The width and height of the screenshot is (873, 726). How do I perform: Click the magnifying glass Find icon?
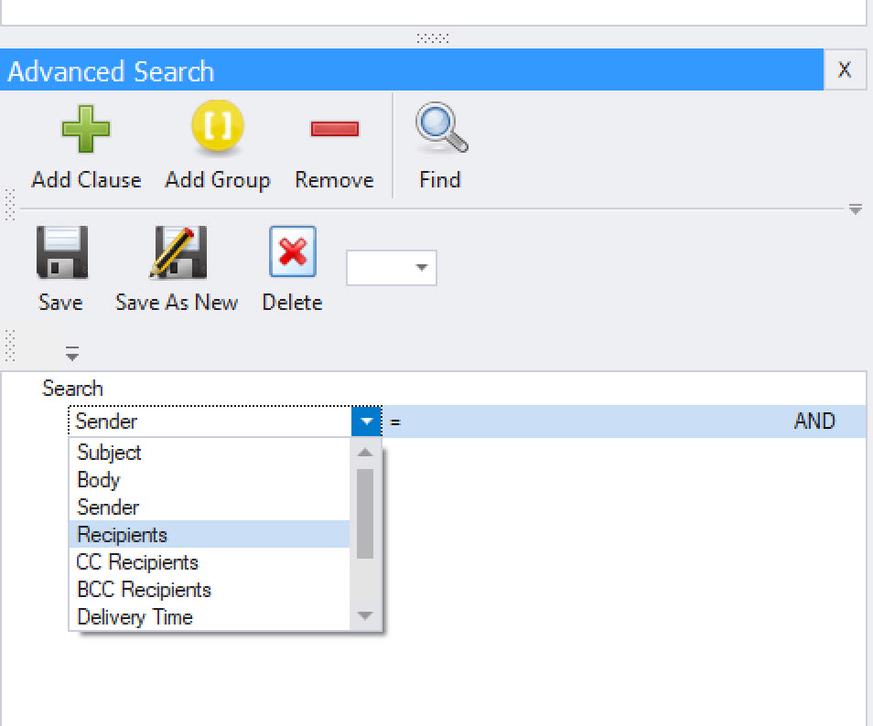441,127
